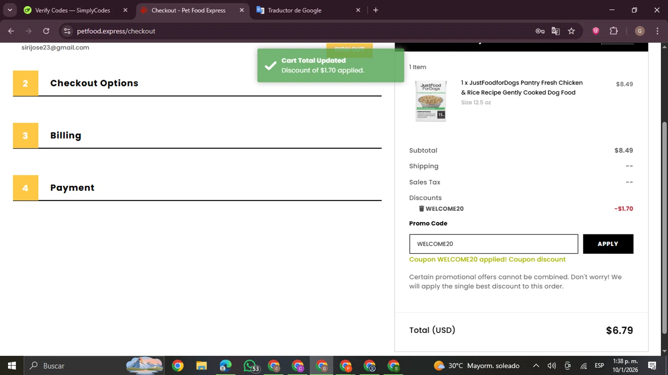Focus the Promo Code input field
The height and width of the screenshot is (375, 668).
point(493,244)
